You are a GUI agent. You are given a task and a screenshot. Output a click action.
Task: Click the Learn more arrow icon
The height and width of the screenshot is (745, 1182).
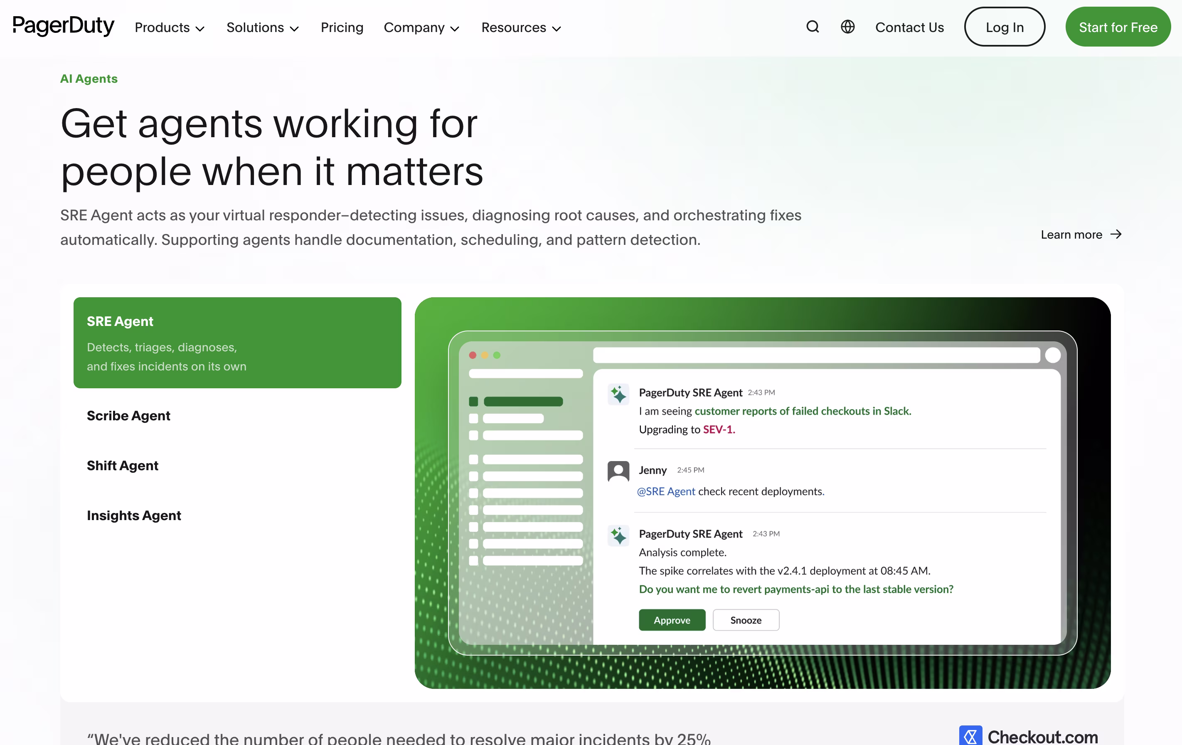click(x=1116, y=234)
